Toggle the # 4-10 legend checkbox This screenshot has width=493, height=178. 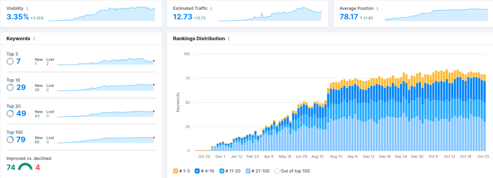[x=197, y=171]
